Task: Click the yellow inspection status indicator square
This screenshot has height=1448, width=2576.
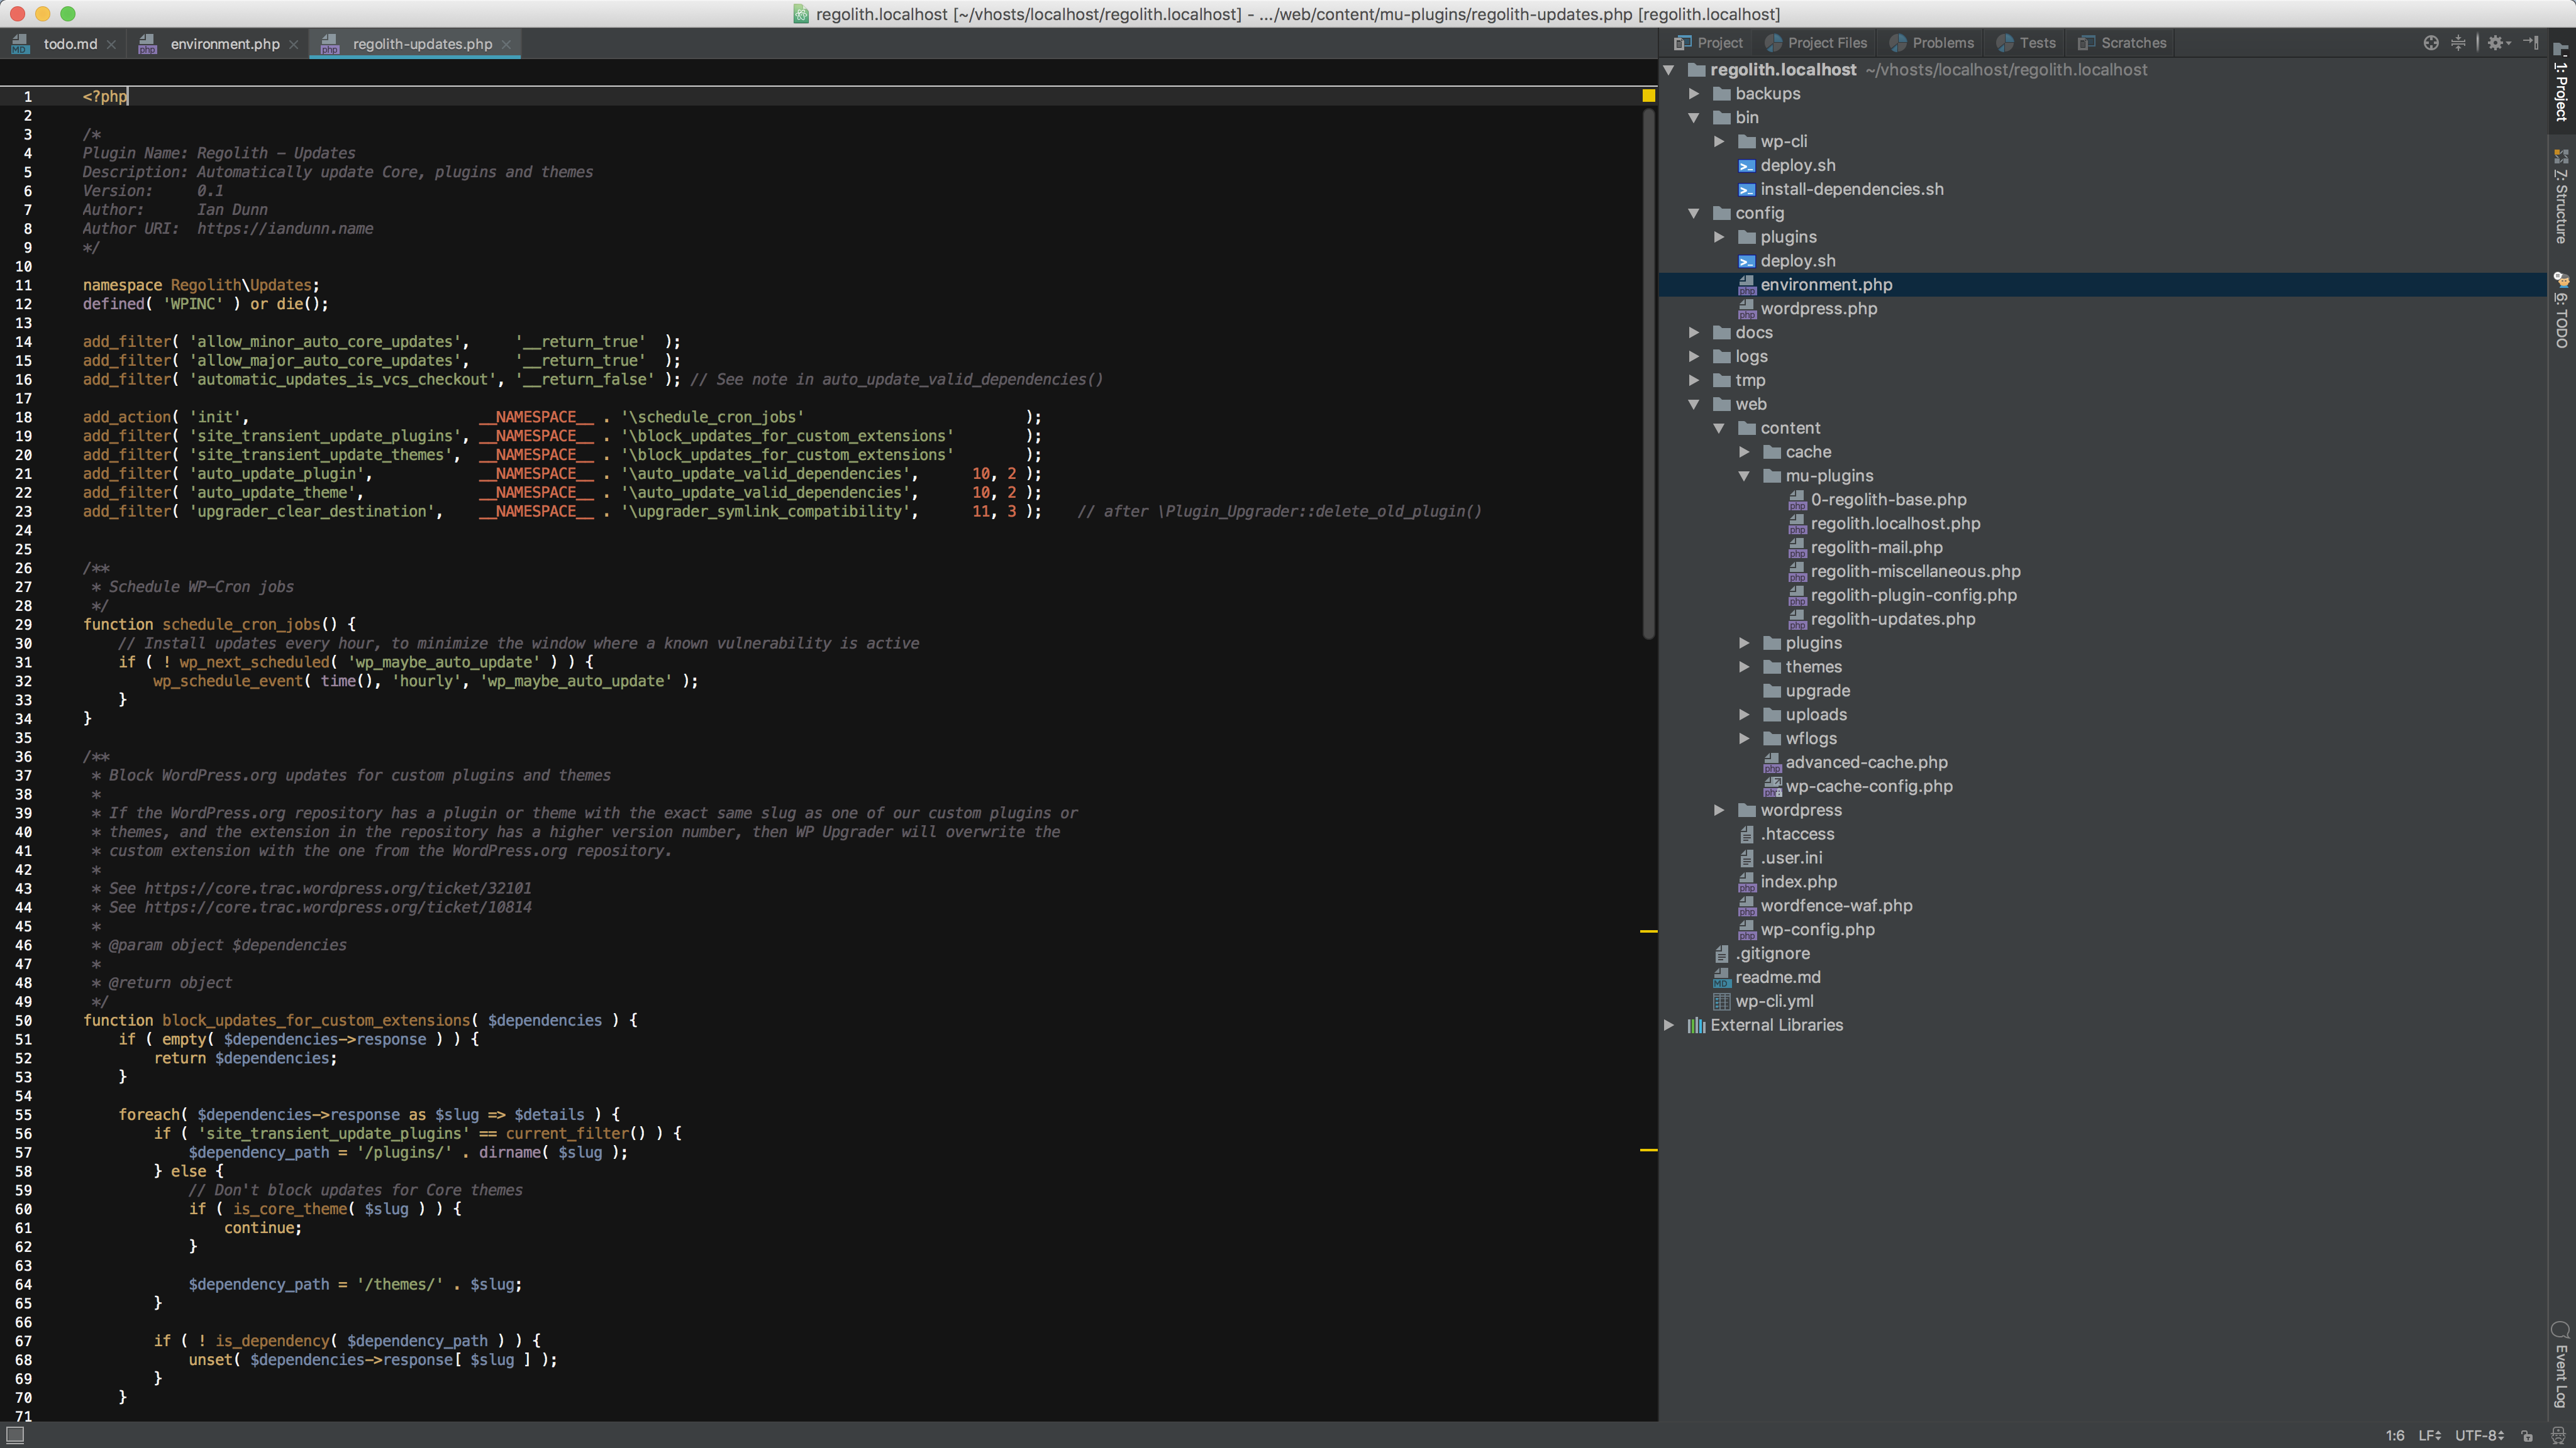Action: pos(1648,96)
